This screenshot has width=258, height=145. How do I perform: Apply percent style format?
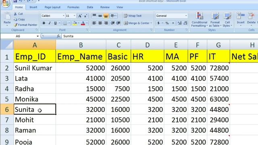[x=167, y=23]
